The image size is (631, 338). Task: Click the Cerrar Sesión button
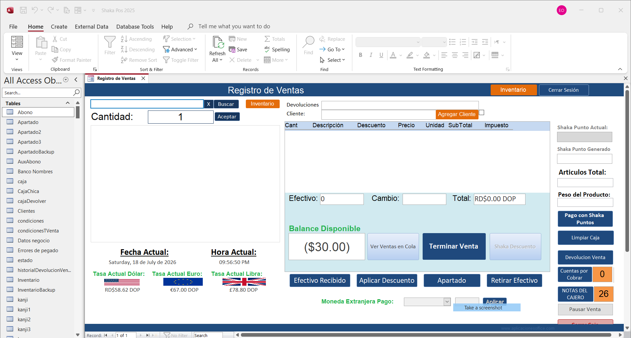pos(564,90)
